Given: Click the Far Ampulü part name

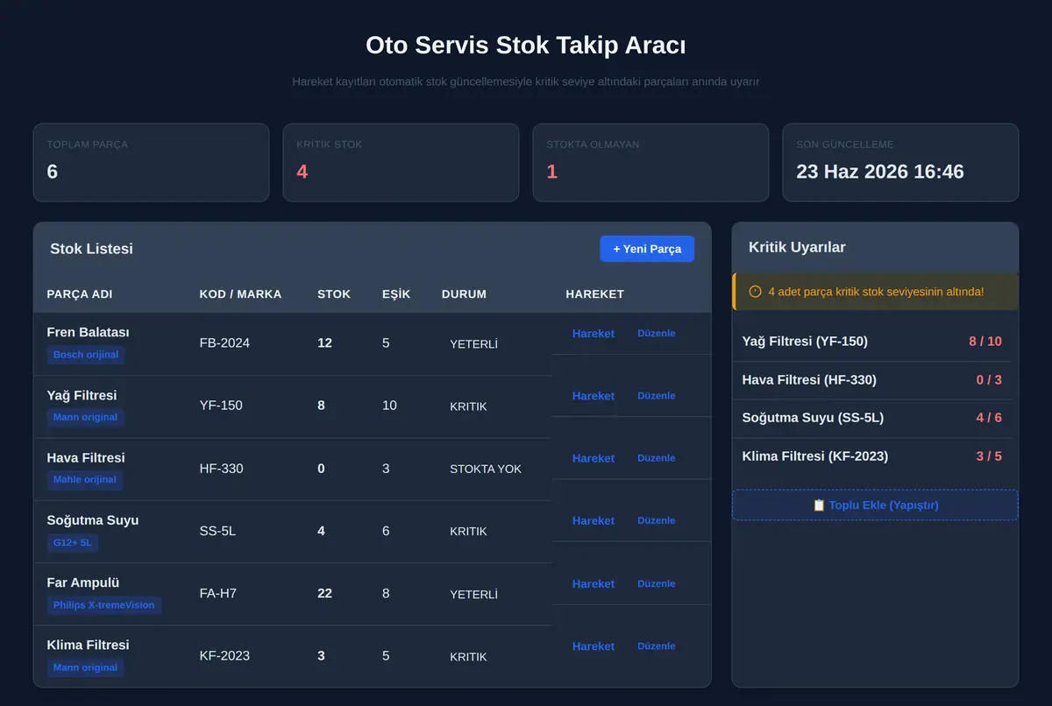Looking at the screenshot, I should point(83,582).
